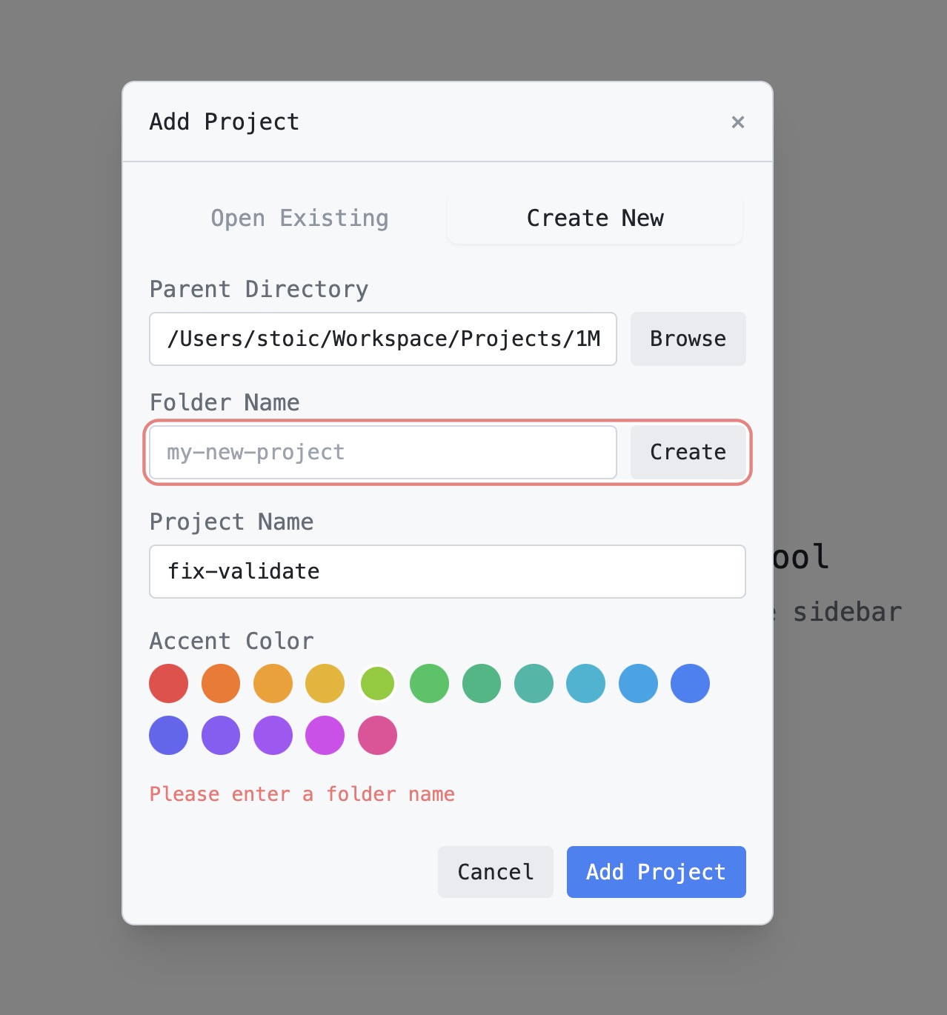
Task: Click the Project Name field
Action: point(447,571)
